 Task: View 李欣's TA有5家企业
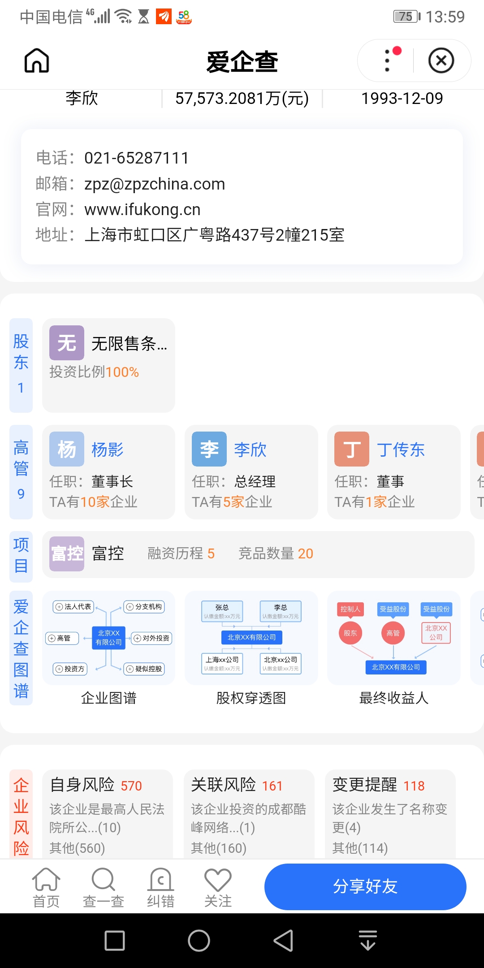click(232, 502)
